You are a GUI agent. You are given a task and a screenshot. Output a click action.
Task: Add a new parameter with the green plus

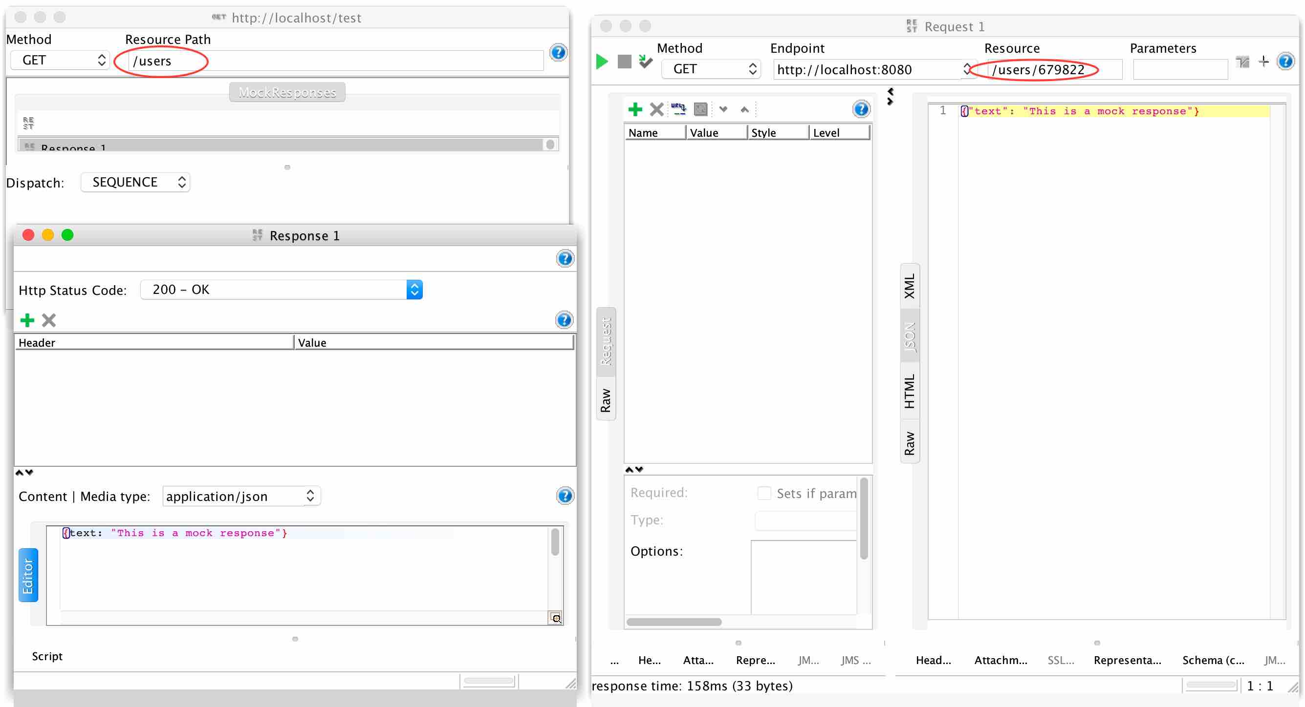pos(635,109)
